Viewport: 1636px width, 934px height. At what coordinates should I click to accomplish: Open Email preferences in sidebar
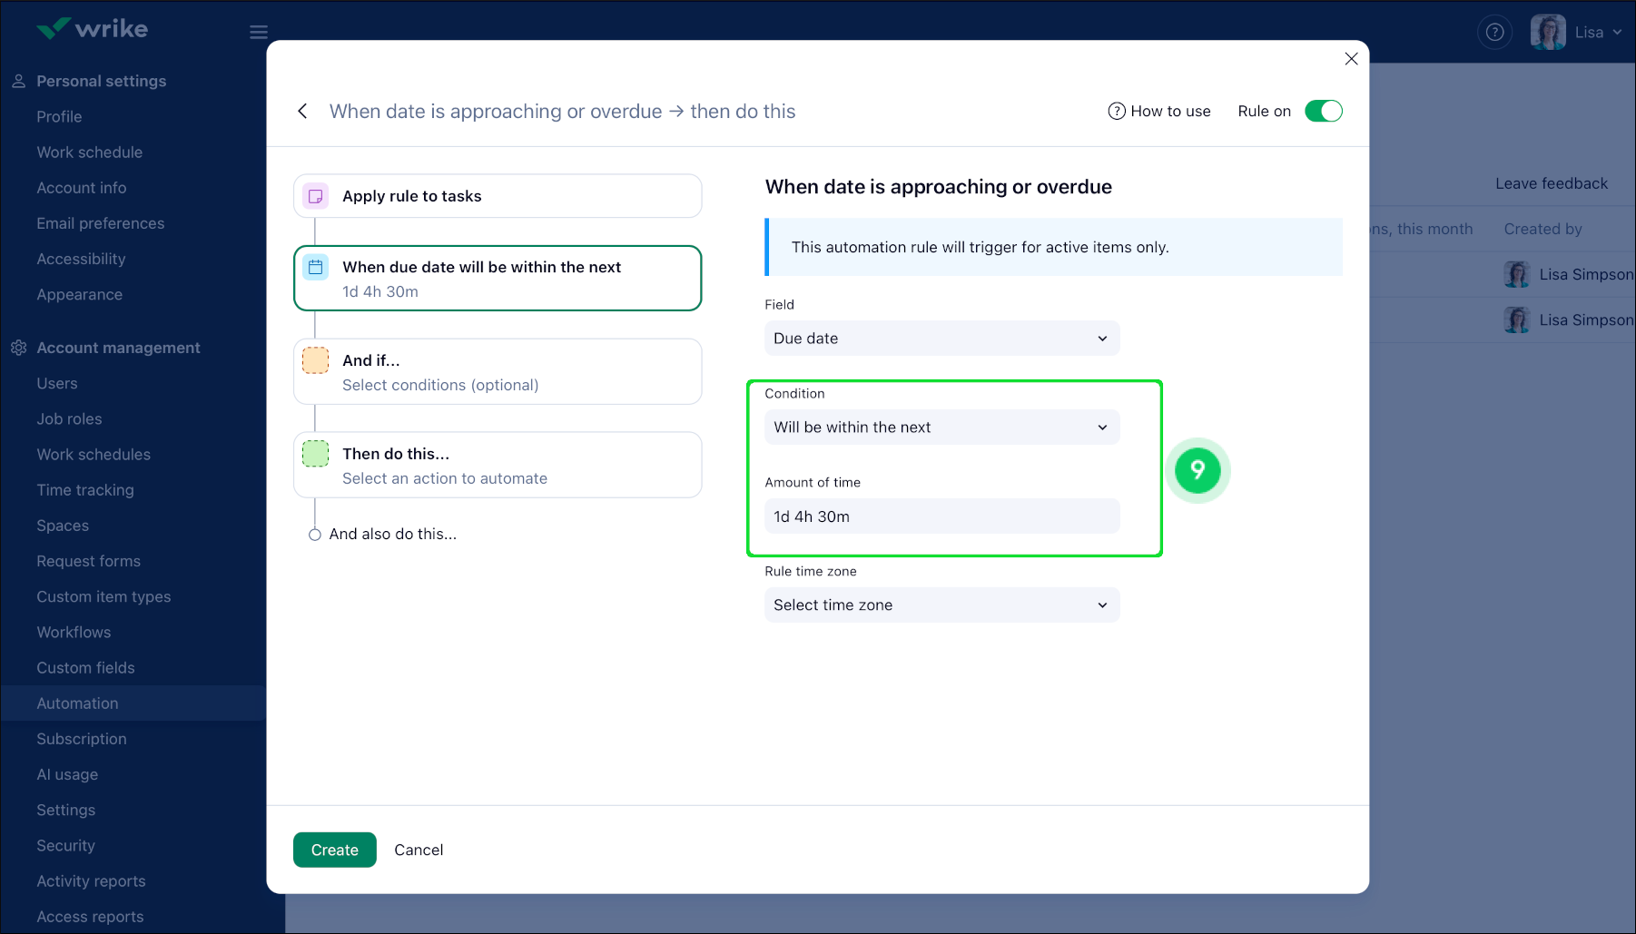(101, 223)
